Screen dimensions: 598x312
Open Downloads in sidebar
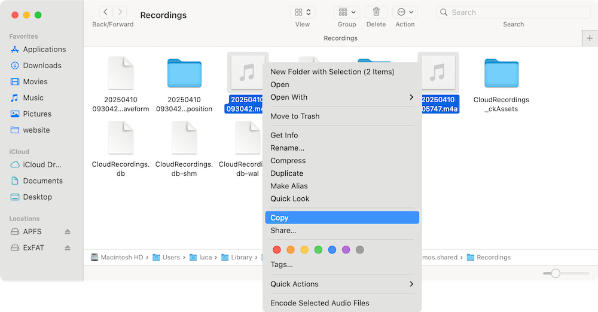pyautogui.click(x=36, y=65)
